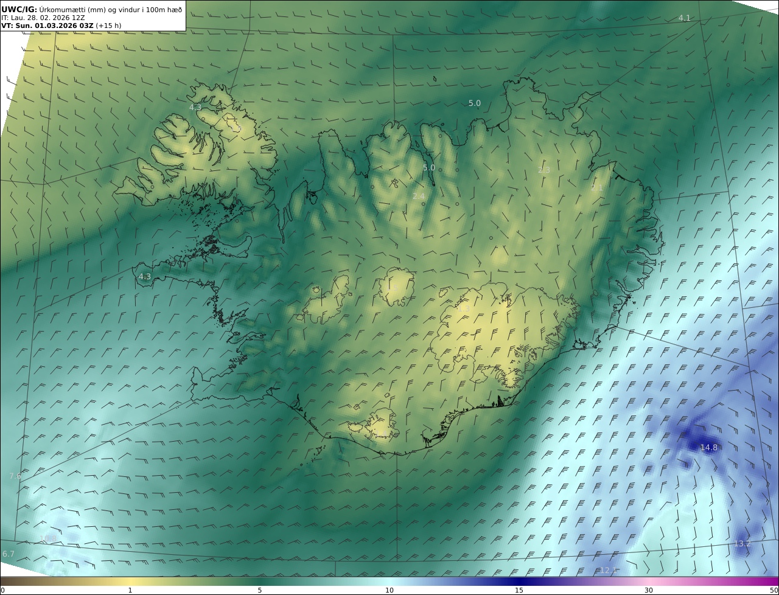Click the 14.8 precipitation maximum value

(x=708, y=447)
